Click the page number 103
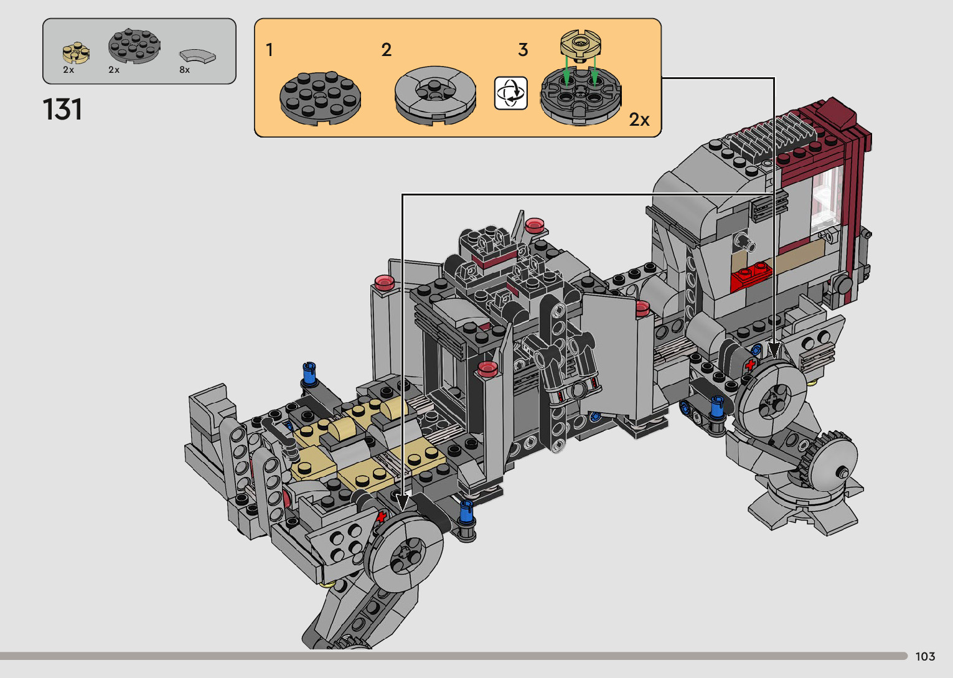Image resolution: width=953 pixels, height=678 pixels. click(925, 656)
